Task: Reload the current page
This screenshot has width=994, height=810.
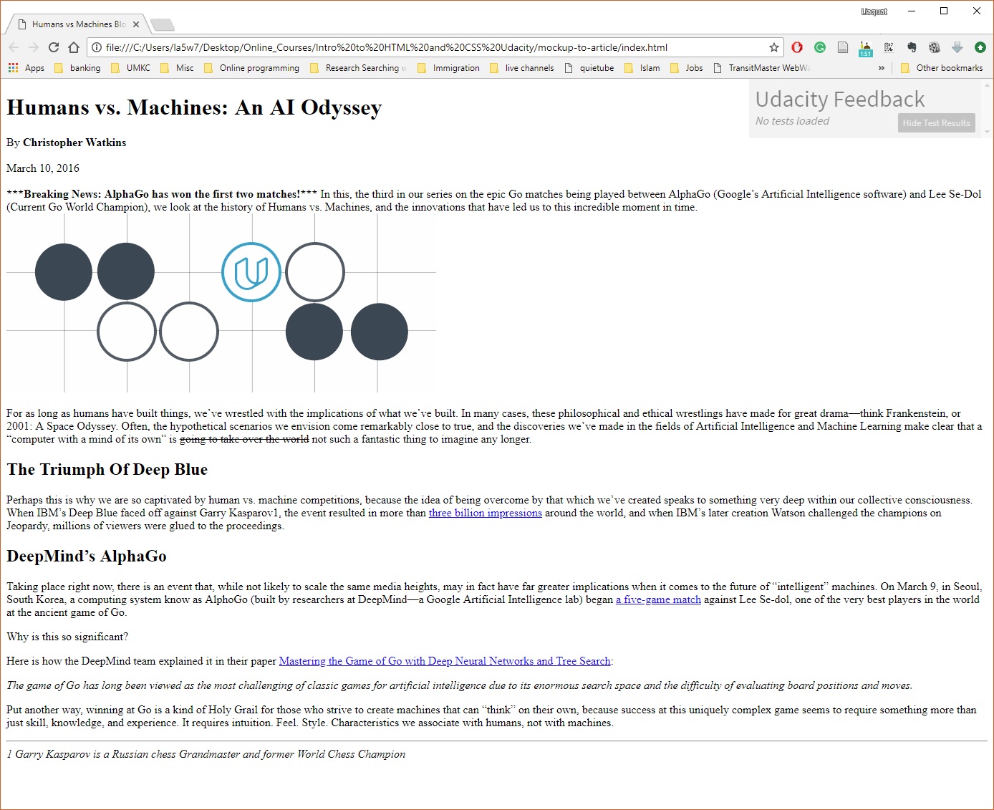Action: tap(54, 47)
